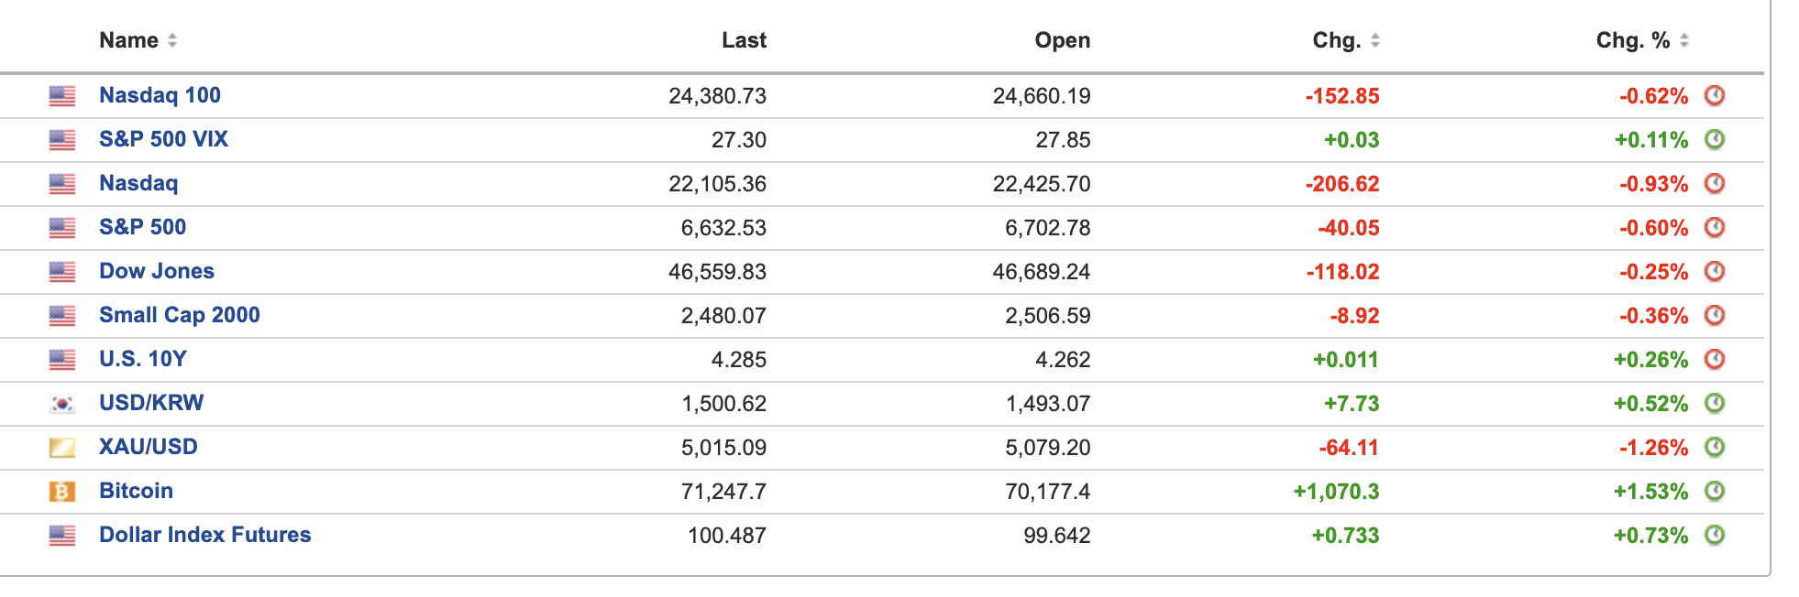The width and height of the screenshot is (1799, 597).
Task: Click the red clock icon for U.S. 10Y
Action: [x=1714, y=359]
